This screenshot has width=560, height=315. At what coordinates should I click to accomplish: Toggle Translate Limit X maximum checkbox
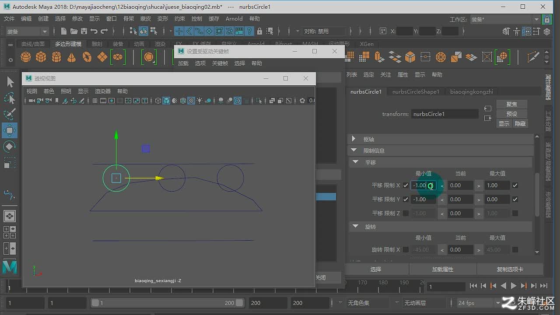point(515,185)
